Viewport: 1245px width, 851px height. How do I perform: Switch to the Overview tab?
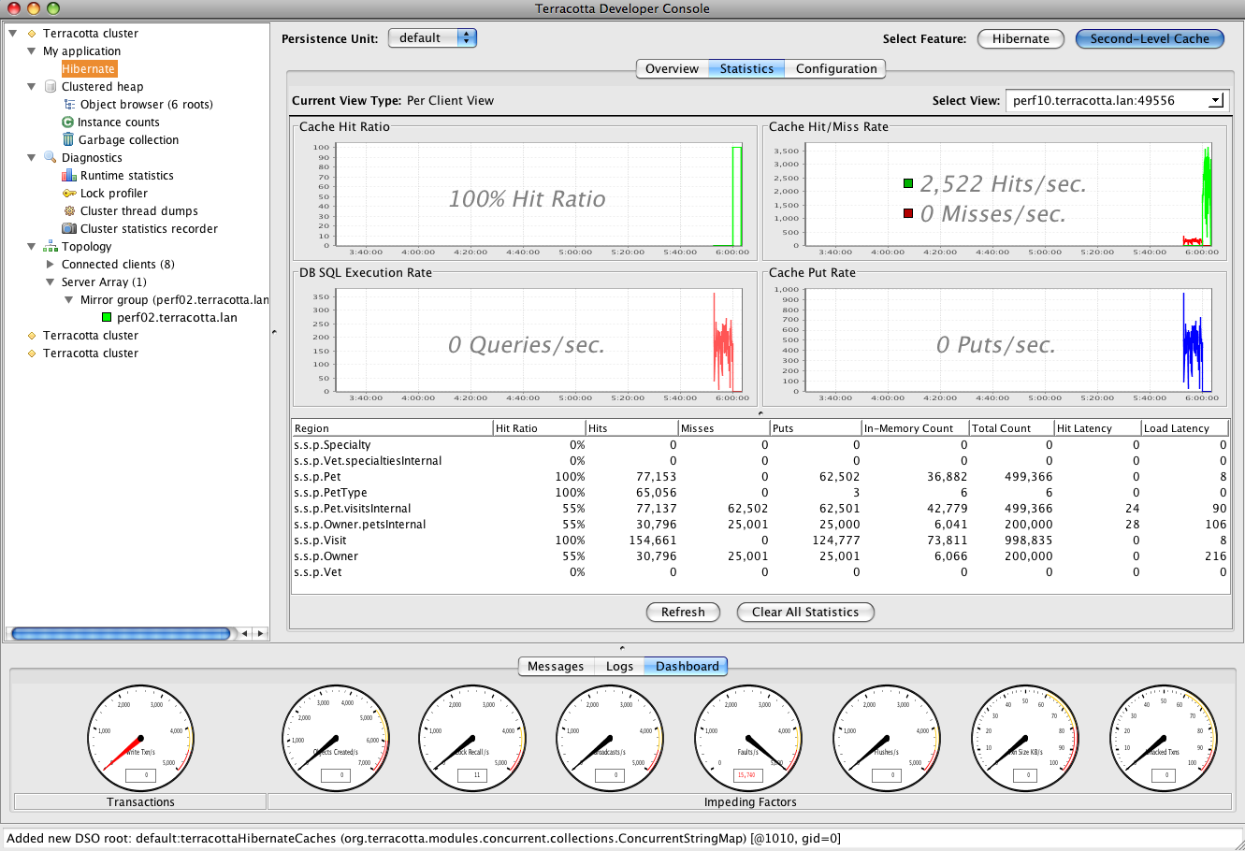pyautogui.click(x=672, y=68)
